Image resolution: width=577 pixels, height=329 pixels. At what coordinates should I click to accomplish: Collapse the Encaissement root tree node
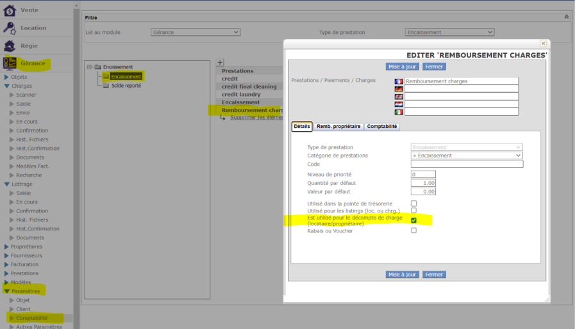pos(89,67)
